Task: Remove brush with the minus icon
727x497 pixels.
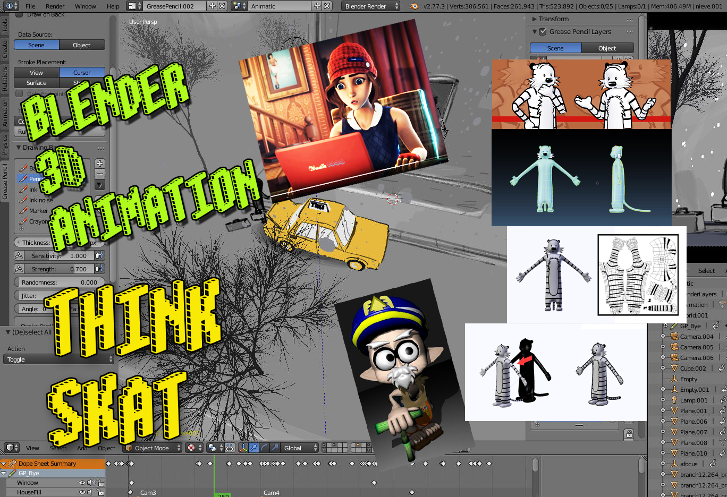Action: [x=100, y=174]
